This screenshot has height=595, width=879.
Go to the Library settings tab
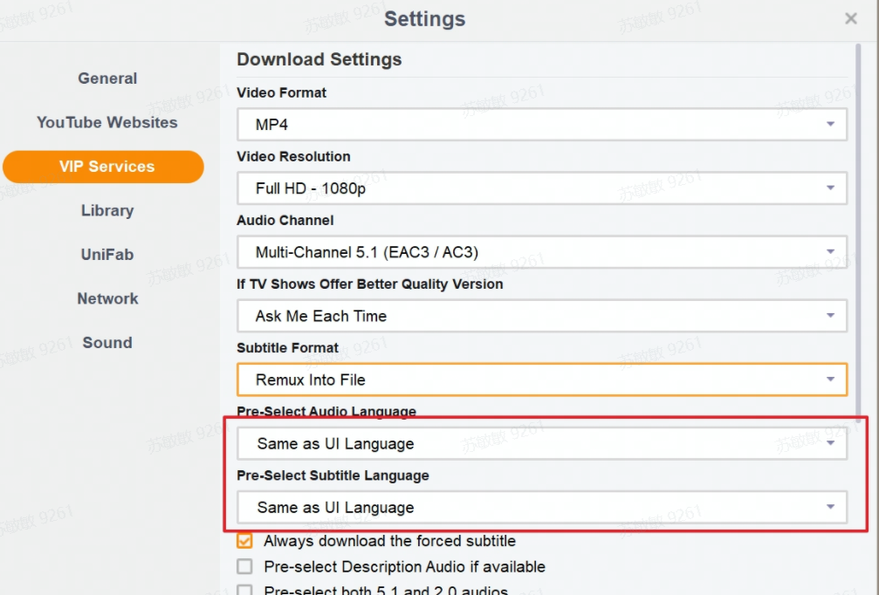coord(107,210)
